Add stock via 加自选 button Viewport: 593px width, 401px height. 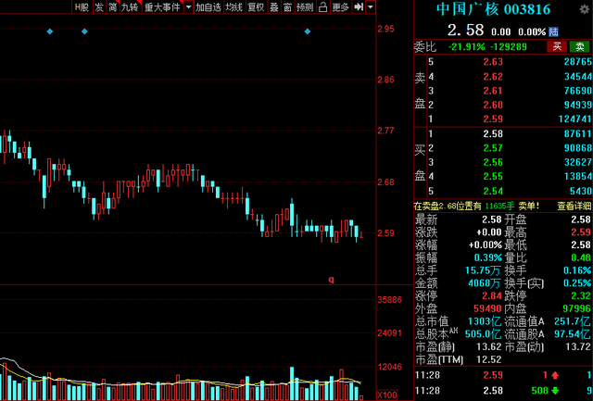[208, 7]
